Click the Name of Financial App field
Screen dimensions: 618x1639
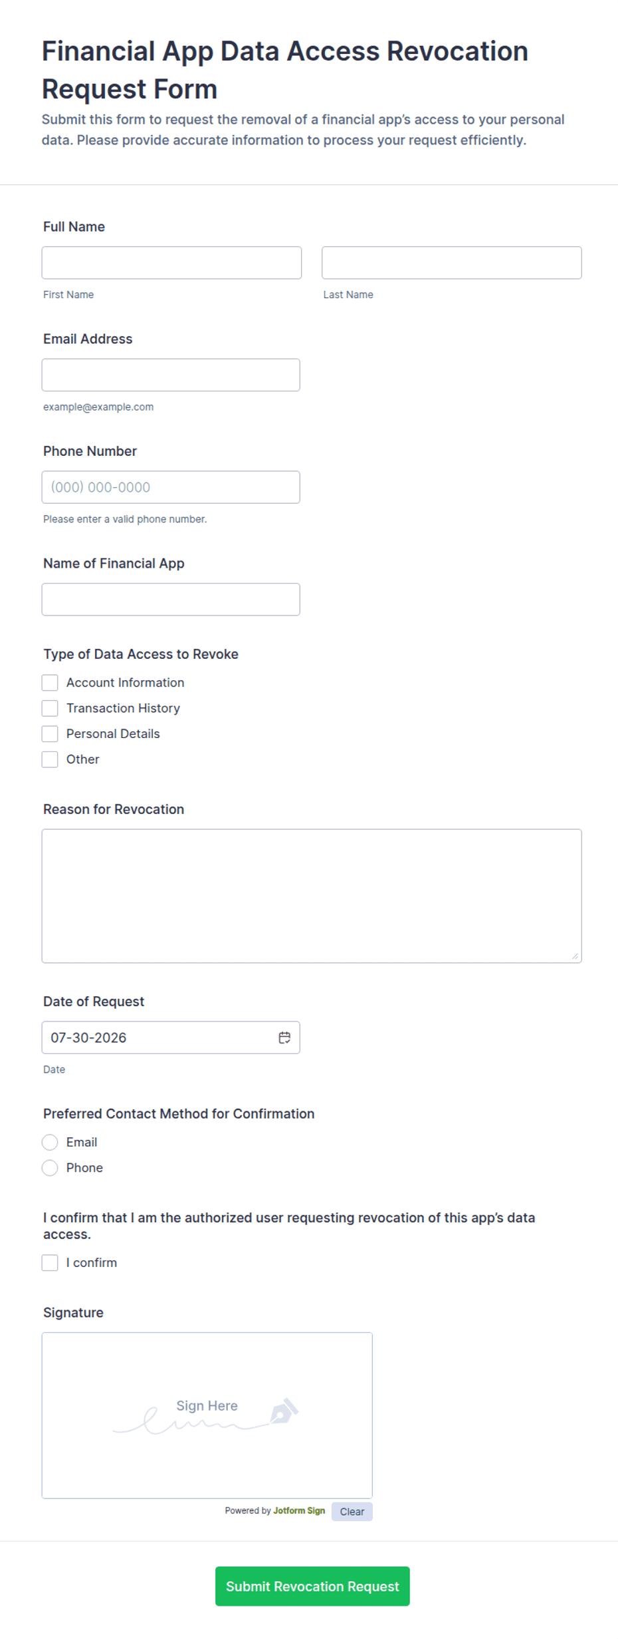coord(171,600)
